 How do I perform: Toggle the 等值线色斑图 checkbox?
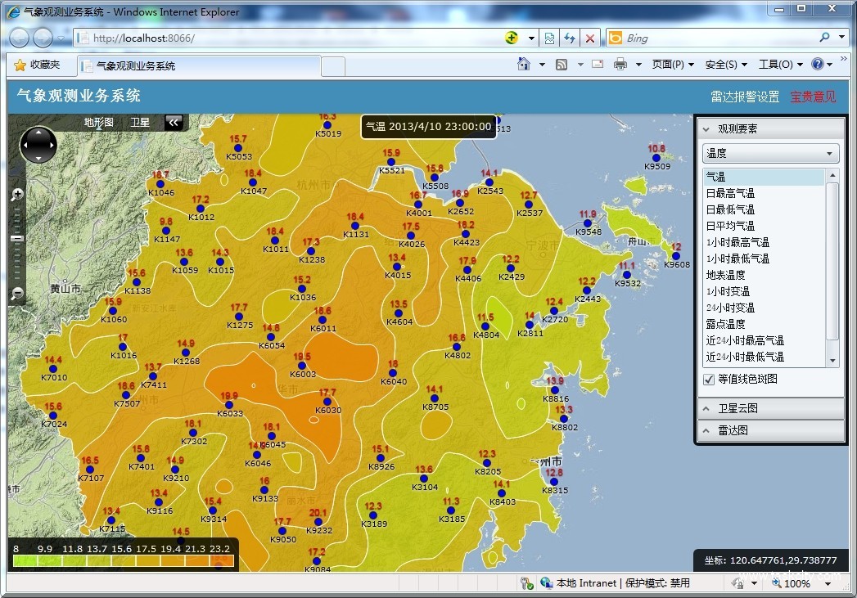click(x=709, y=380)
